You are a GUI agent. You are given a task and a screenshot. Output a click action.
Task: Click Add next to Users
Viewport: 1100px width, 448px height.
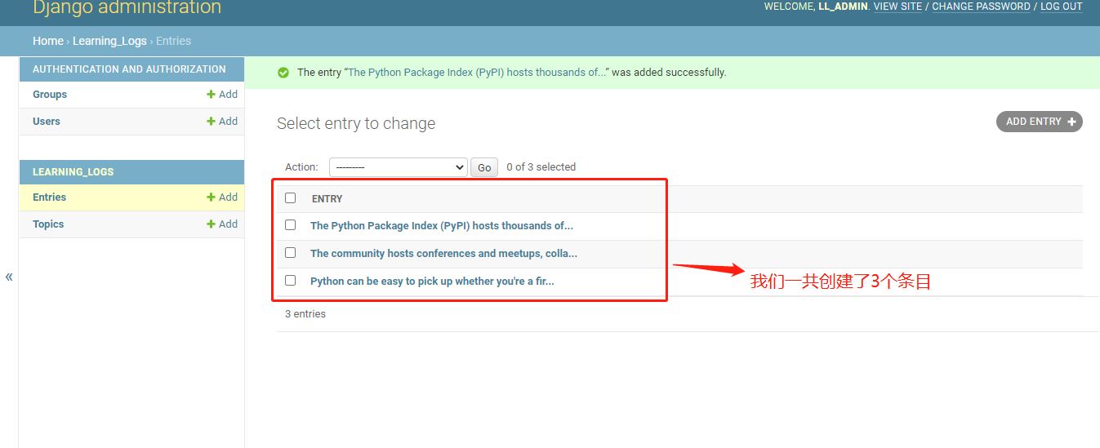(222, 122)
